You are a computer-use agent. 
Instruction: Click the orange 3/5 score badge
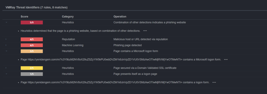(x=32, y=51)
